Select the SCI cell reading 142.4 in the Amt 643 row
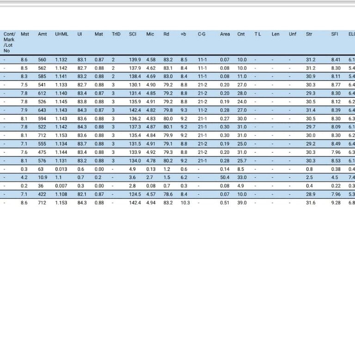355x355 pixels. [x=135, y=110]
